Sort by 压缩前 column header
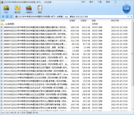Screen dimensions: 134x115 pyautogui.click(x=72, y=21)
